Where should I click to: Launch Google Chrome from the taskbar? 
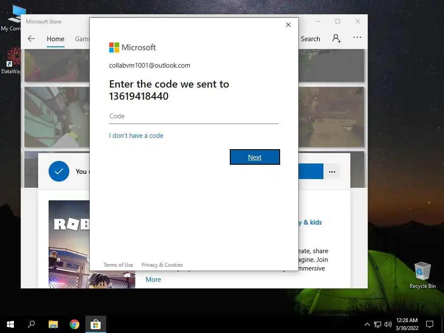pyautogui.click(x=75, y=324)
